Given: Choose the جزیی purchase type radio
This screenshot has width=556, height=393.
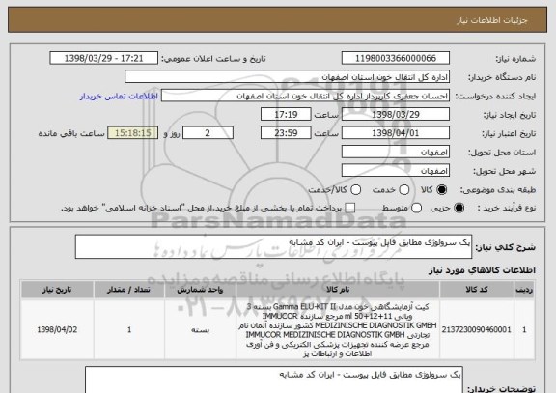Looking at the screenshot, I should click(x=459, y=208).
